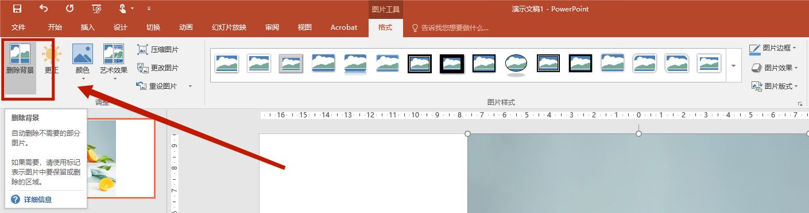Expand the 重设图片 dropdown arrow
Screen dimensions: 809x213
(190, 86)
